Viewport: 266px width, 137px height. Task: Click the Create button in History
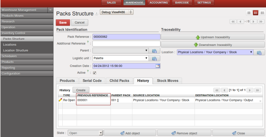(x=81, y=90)
